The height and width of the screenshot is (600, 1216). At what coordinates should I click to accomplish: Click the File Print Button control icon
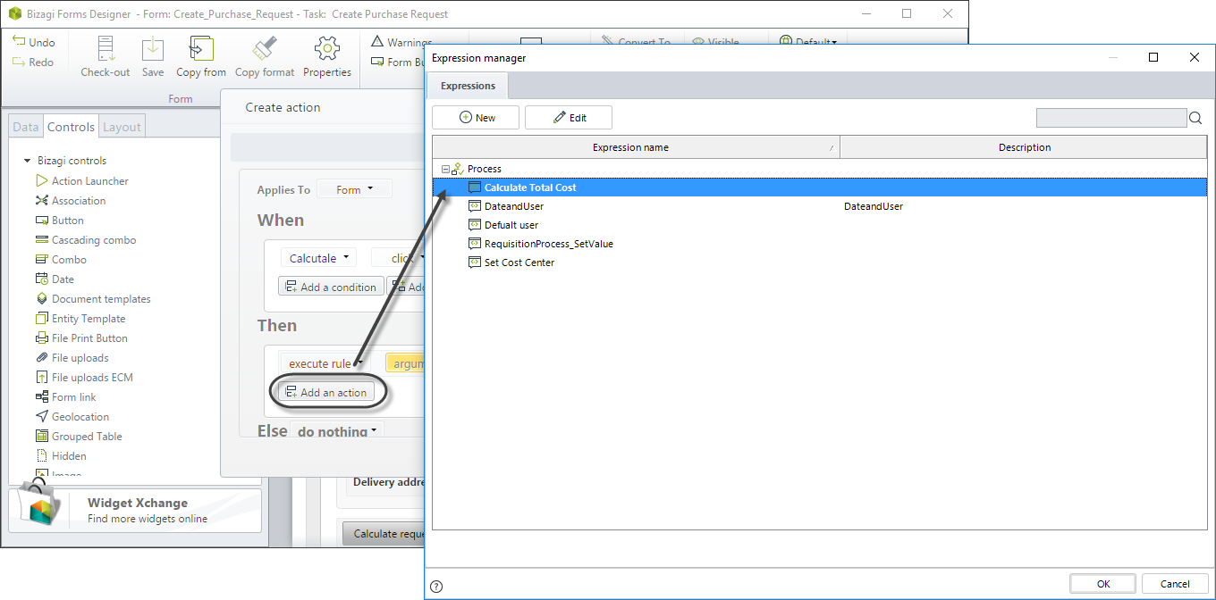pos(42,338)
